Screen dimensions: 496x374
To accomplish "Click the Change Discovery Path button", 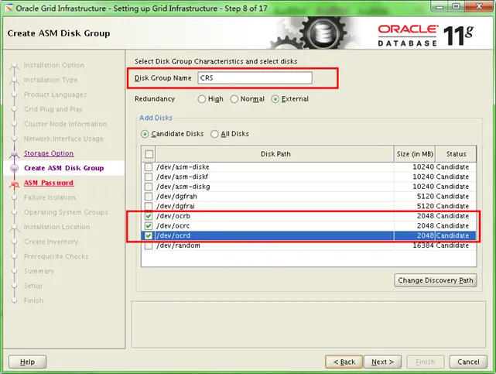I will pyautogui.click(x=435, y=280).
